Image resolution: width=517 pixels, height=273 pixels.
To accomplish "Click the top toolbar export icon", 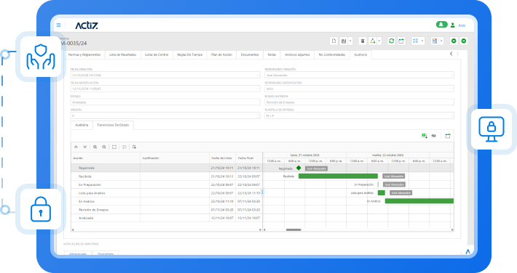I will pos(401,41).
